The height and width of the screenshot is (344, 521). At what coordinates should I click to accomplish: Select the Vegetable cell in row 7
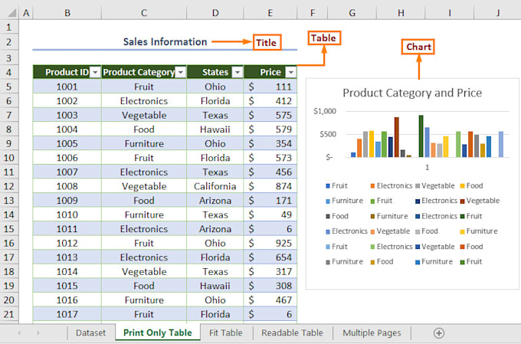(x=144, y=115)
